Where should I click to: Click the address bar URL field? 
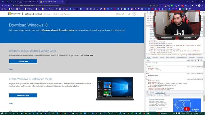tap(81, 6)
